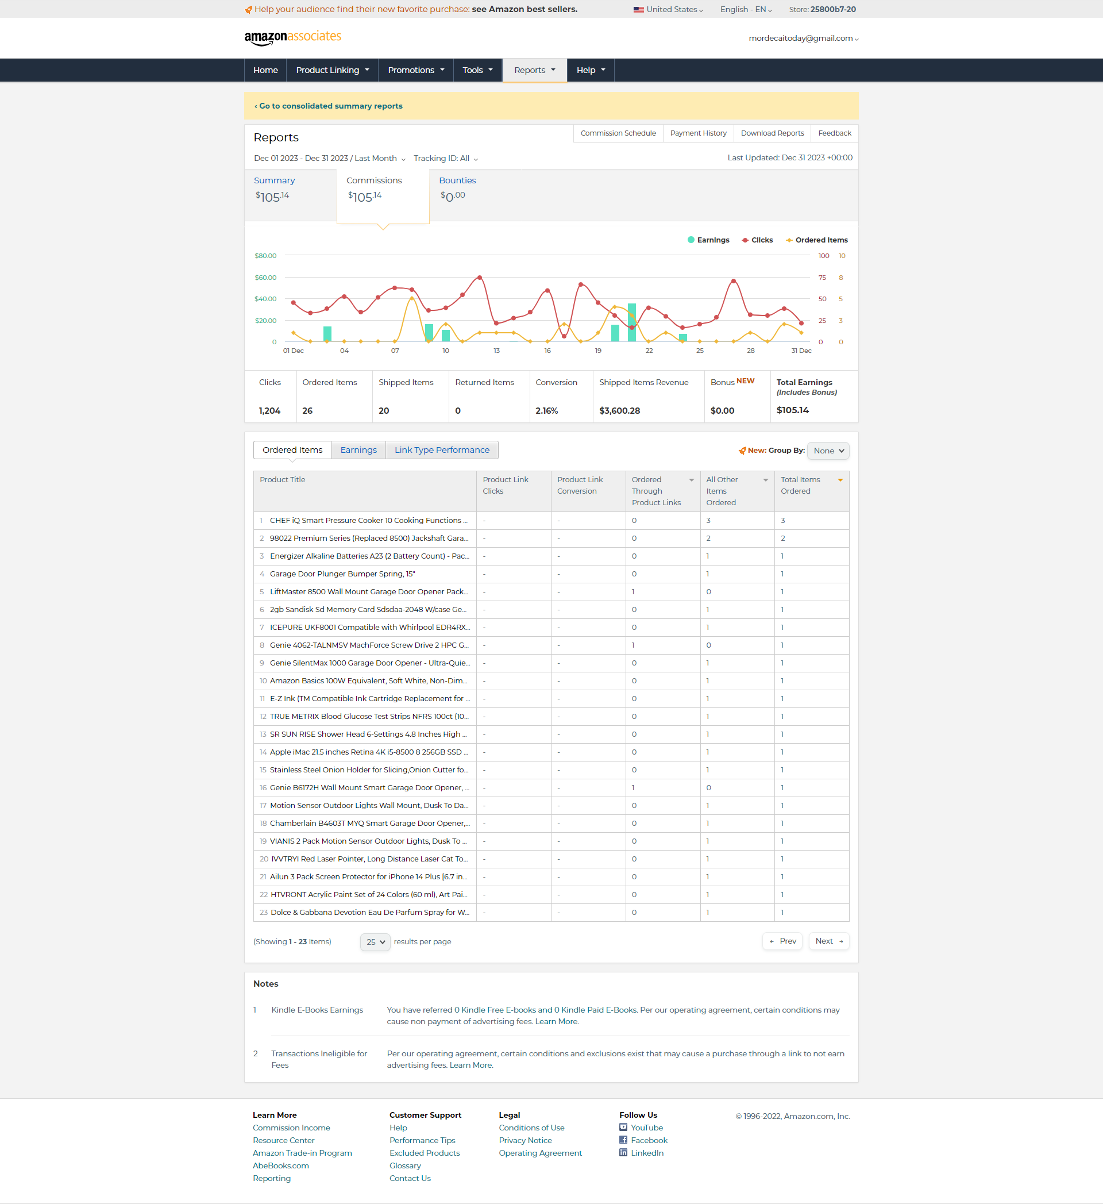The height and width of the screenshot is (1204, 1103).
Task: Click Genie SilentMax 1000 product title
Action: click(369, 663)
